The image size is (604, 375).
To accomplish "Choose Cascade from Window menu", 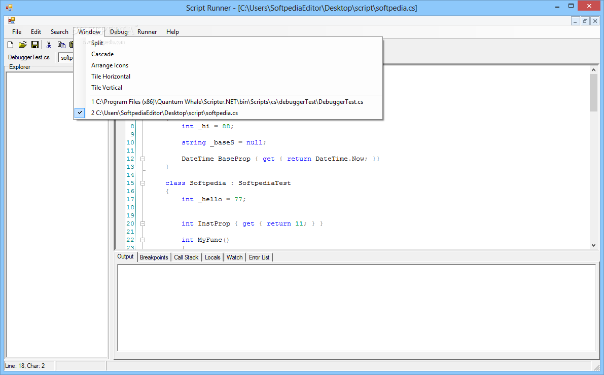I will [x=228, y=54].
